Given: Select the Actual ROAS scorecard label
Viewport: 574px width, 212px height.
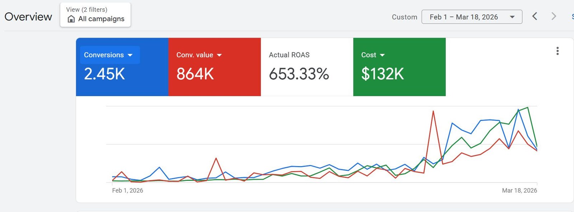Looking at the screenshot, I should coord(289,55).
